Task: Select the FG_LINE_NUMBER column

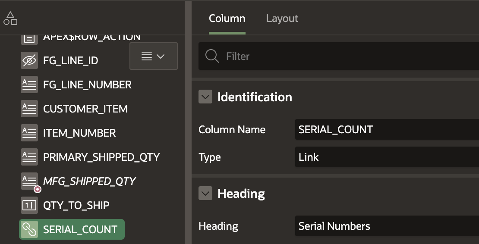Action: [x=87, y=84]
